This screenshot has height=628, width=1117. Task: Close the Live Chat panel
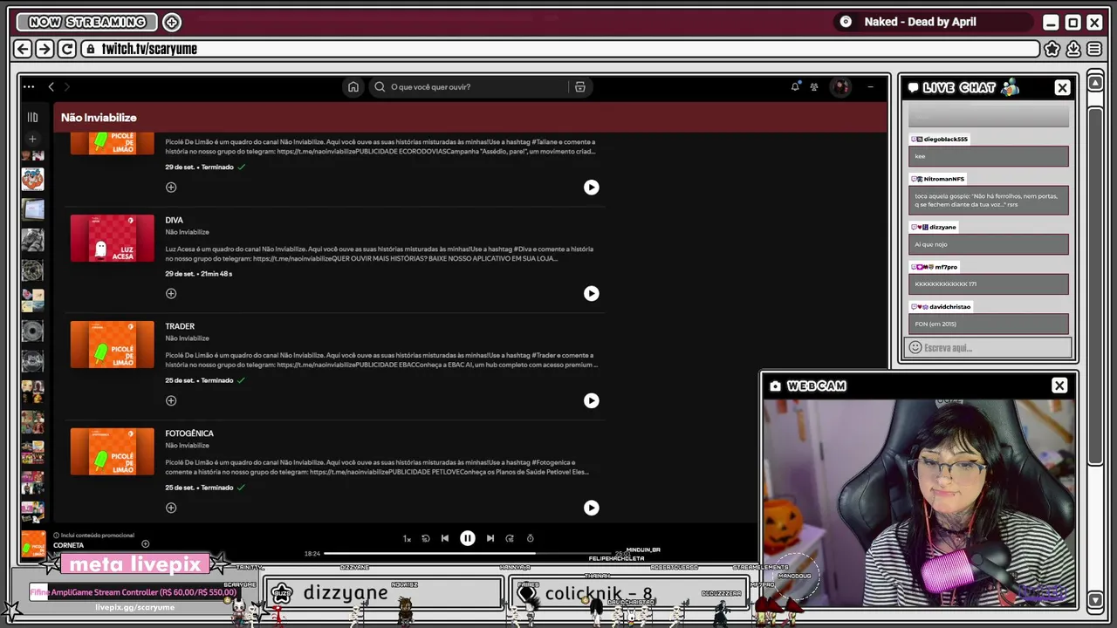click(1062, 87)
